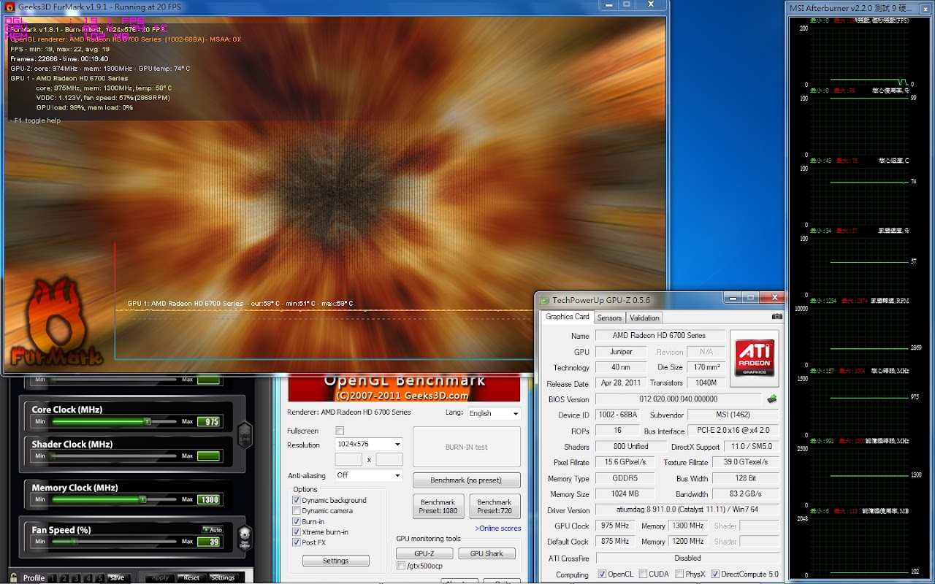The height and width of the screenshot is (584, 935).
Task: Click the Device ID 1002 - 68BA field
Action: coord(619,415)
